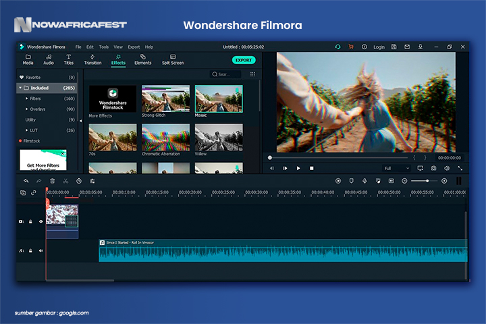The width and height of the screenshot is (486, 324).
Task: Mute the audio track speaker icon
Action: tap(40, 250)
